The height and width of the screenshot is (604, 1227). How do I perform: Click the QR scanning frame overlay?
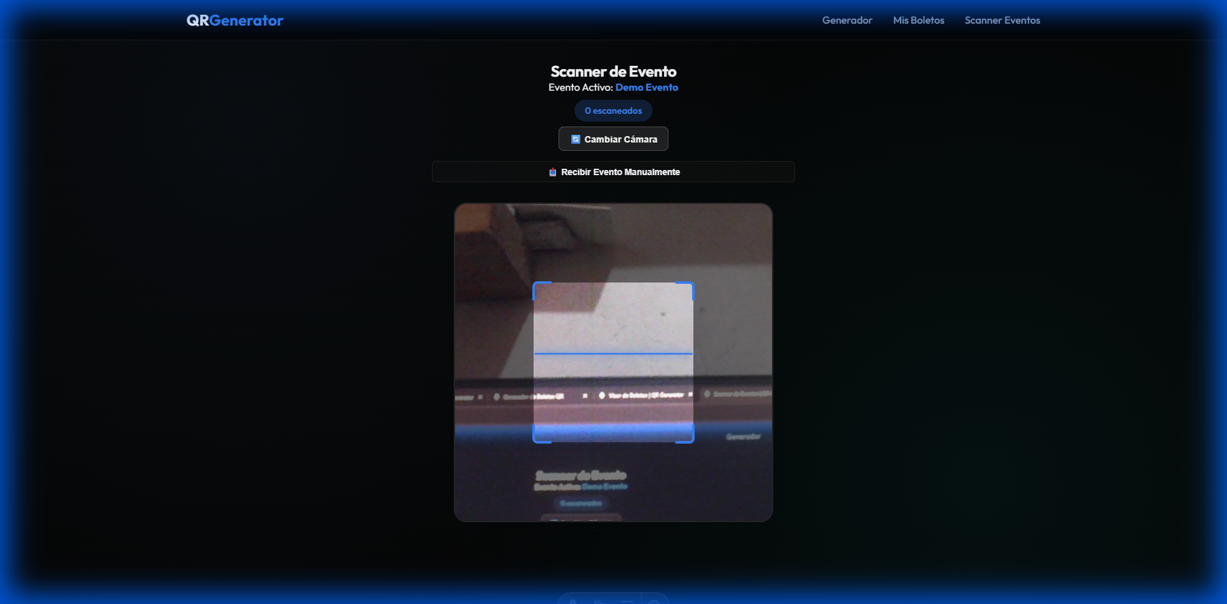click(613, 362)
